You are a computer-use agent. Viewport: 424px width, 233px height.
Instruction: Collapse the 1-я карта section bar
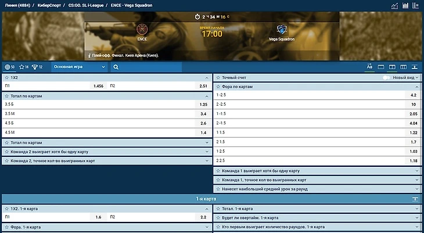click(415, 199)
